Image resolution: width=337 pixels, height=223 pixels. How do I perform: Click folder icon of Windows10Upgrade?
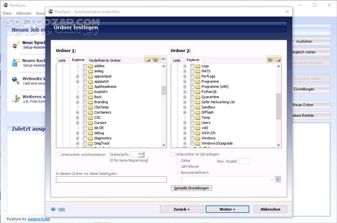click(198, 143)
